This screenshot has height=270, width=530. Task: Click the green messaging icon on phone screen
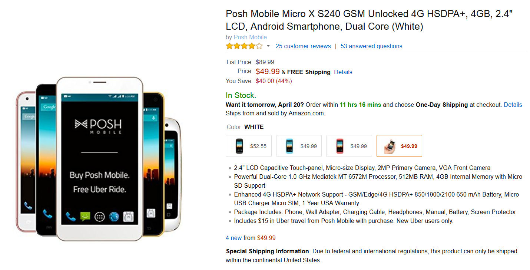tap(85, 216)
